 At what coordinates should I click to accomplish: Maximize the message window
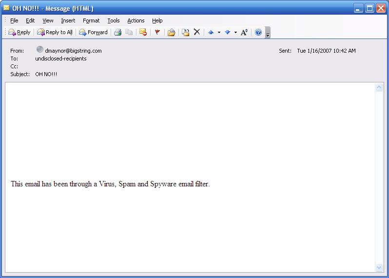coord(370,8)
